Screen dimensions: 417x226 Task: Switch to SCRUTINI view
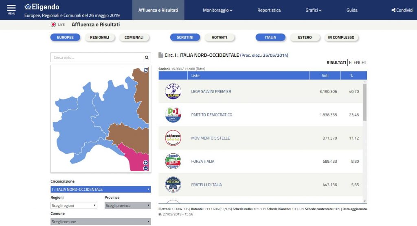(185, 37)
